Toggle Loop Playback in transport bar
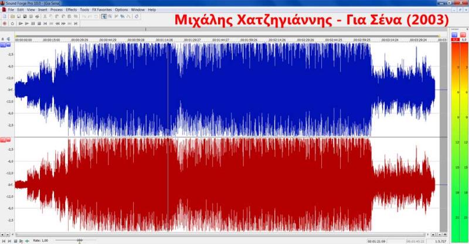Image resolution: width=469 pixels, height=244 pixels. pos(12,23)
